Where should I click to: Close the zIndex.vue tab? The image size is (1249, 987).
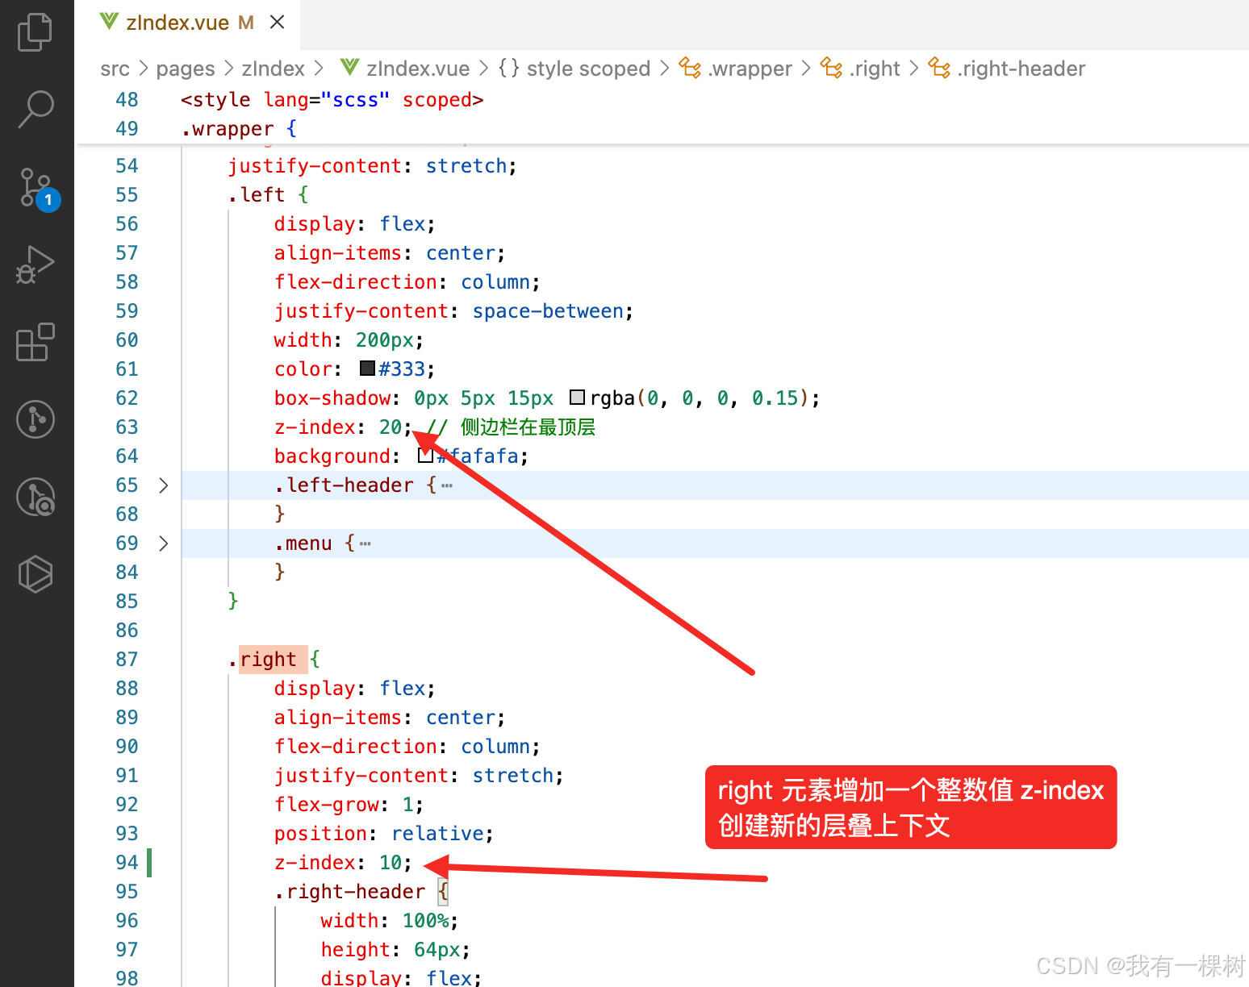click(278, 22)
